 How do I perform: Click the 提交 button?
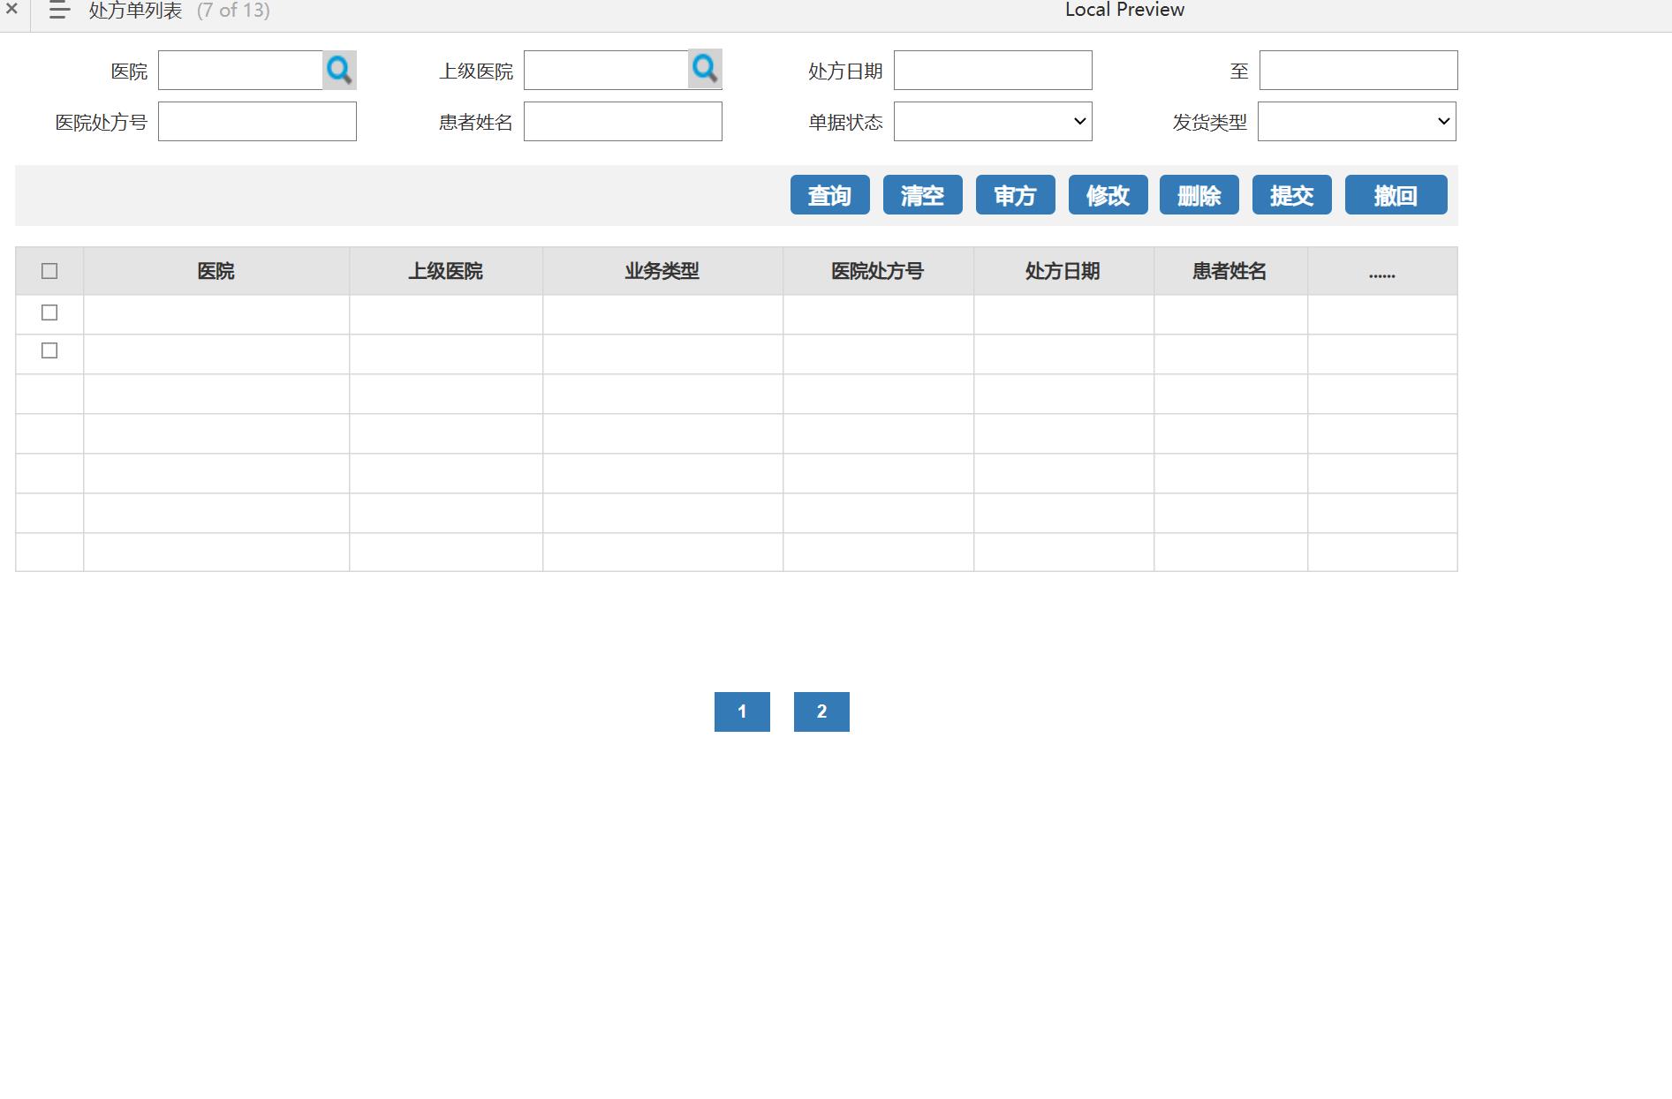tap(1291, 195)
